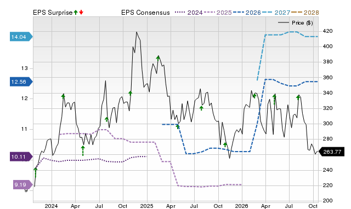This screenshot has width=351, height=209.
Task: Click the 2025 label on the time axis
Action: [x=146, y=206]
